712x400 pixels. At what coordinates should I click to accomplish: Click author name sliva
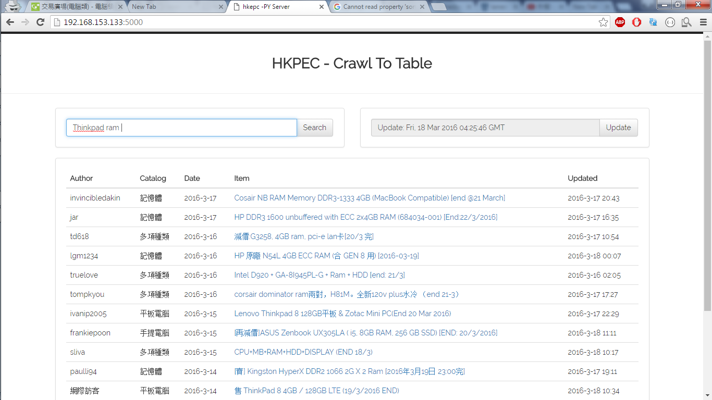(78, 352)
